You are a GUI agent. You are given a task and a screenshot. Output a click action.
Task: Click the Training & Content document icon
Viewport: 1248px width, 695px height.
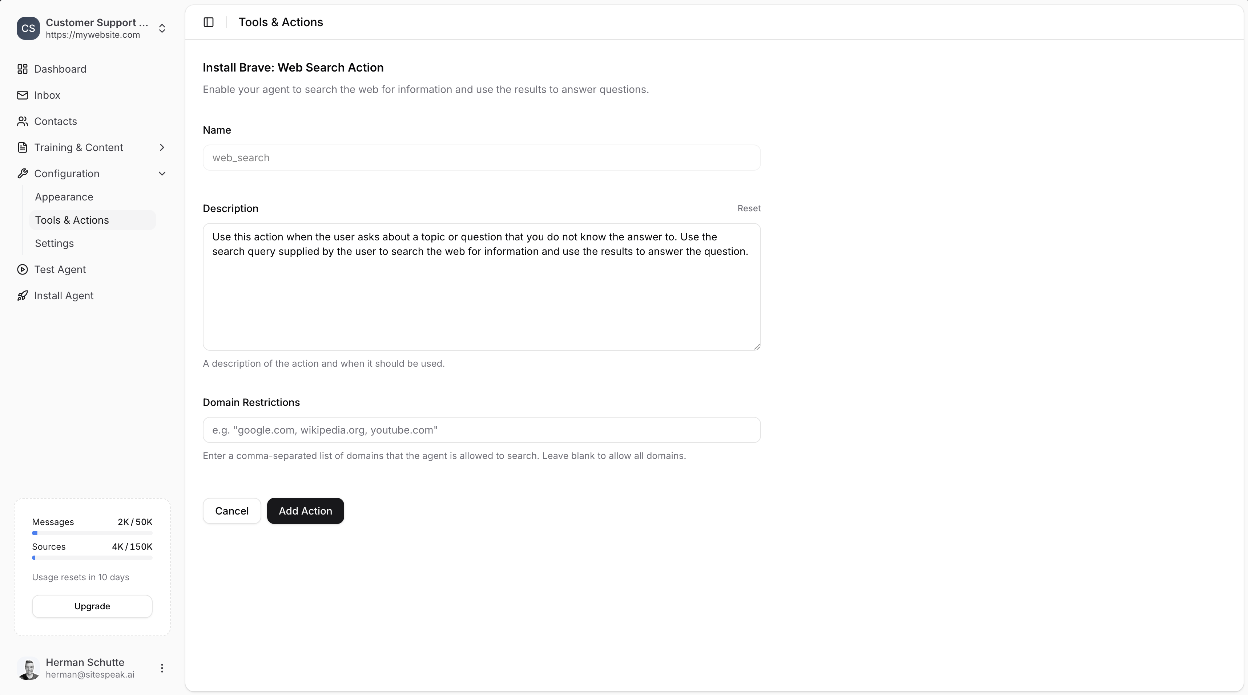click(22, 148)
